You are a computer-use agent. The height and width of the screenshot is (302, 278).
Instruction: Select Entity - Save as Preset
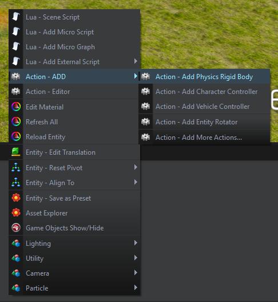pyautogui.click(x=74, y=198)
